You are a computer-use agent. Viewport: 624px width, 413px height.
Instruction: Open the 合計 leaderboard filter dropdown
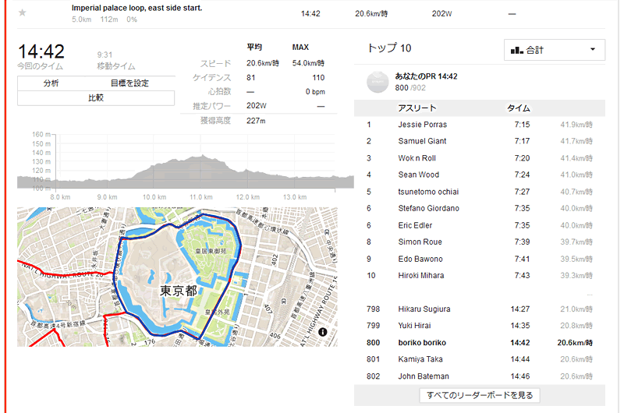(x=555, y=50)
